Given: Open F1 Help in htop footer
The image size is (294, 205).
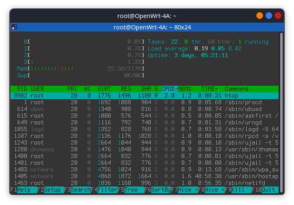Looking at the screenshot, I should [x=24, y=189].
